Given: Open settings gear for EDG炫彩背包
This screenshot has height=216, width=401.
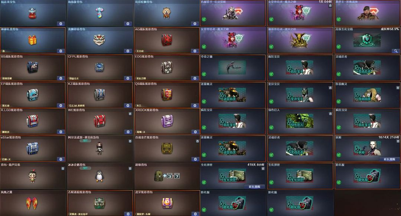Looking at the screenshot, I should [x=195, y=78].
